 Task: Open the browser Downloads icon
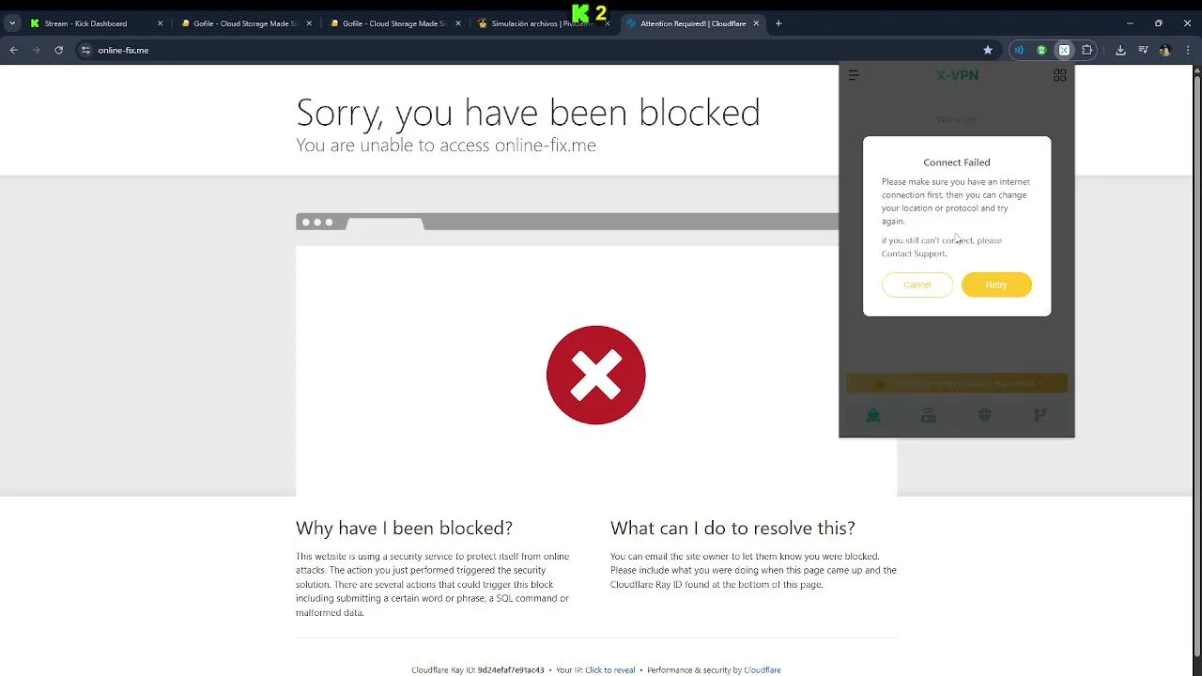click(x=1120, y=50)
